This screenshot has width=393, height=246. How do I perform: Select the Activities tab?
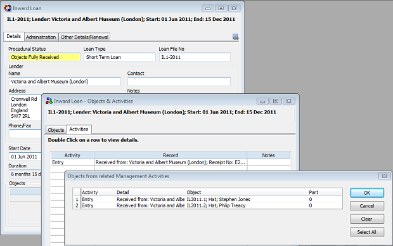point(79,129)
